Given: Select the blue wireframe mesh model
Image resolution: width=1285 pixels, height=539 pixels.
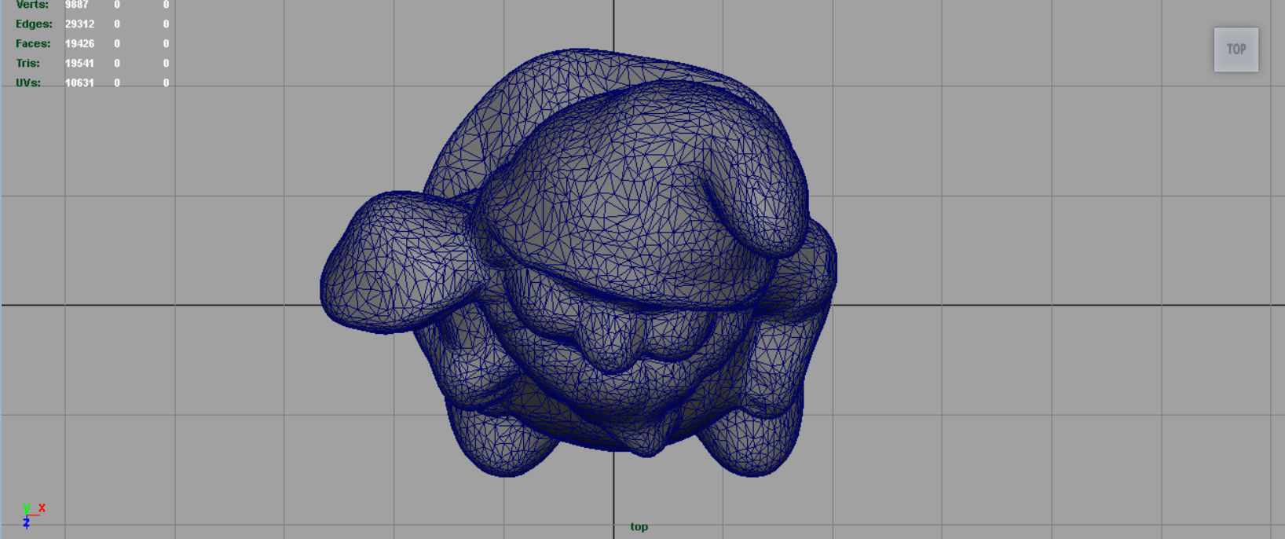Looking at the screenshot, I should pyautogui.click(x=579, y=263).
